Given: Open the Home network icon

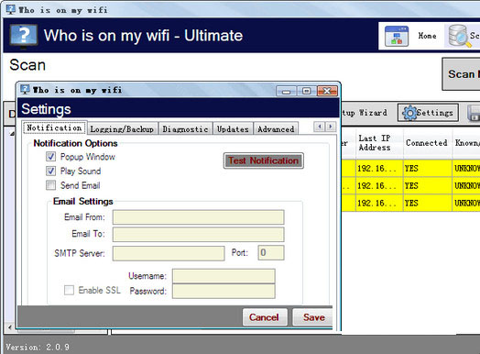Looking at the screenshot, I should 397,36.
